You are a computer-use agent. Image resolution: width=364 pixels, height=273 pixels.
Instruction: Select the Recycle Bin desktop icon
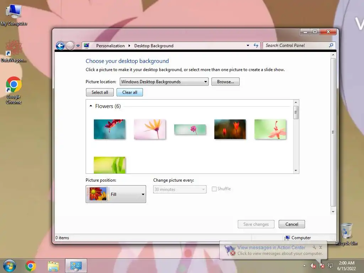(x=347, y=233)
